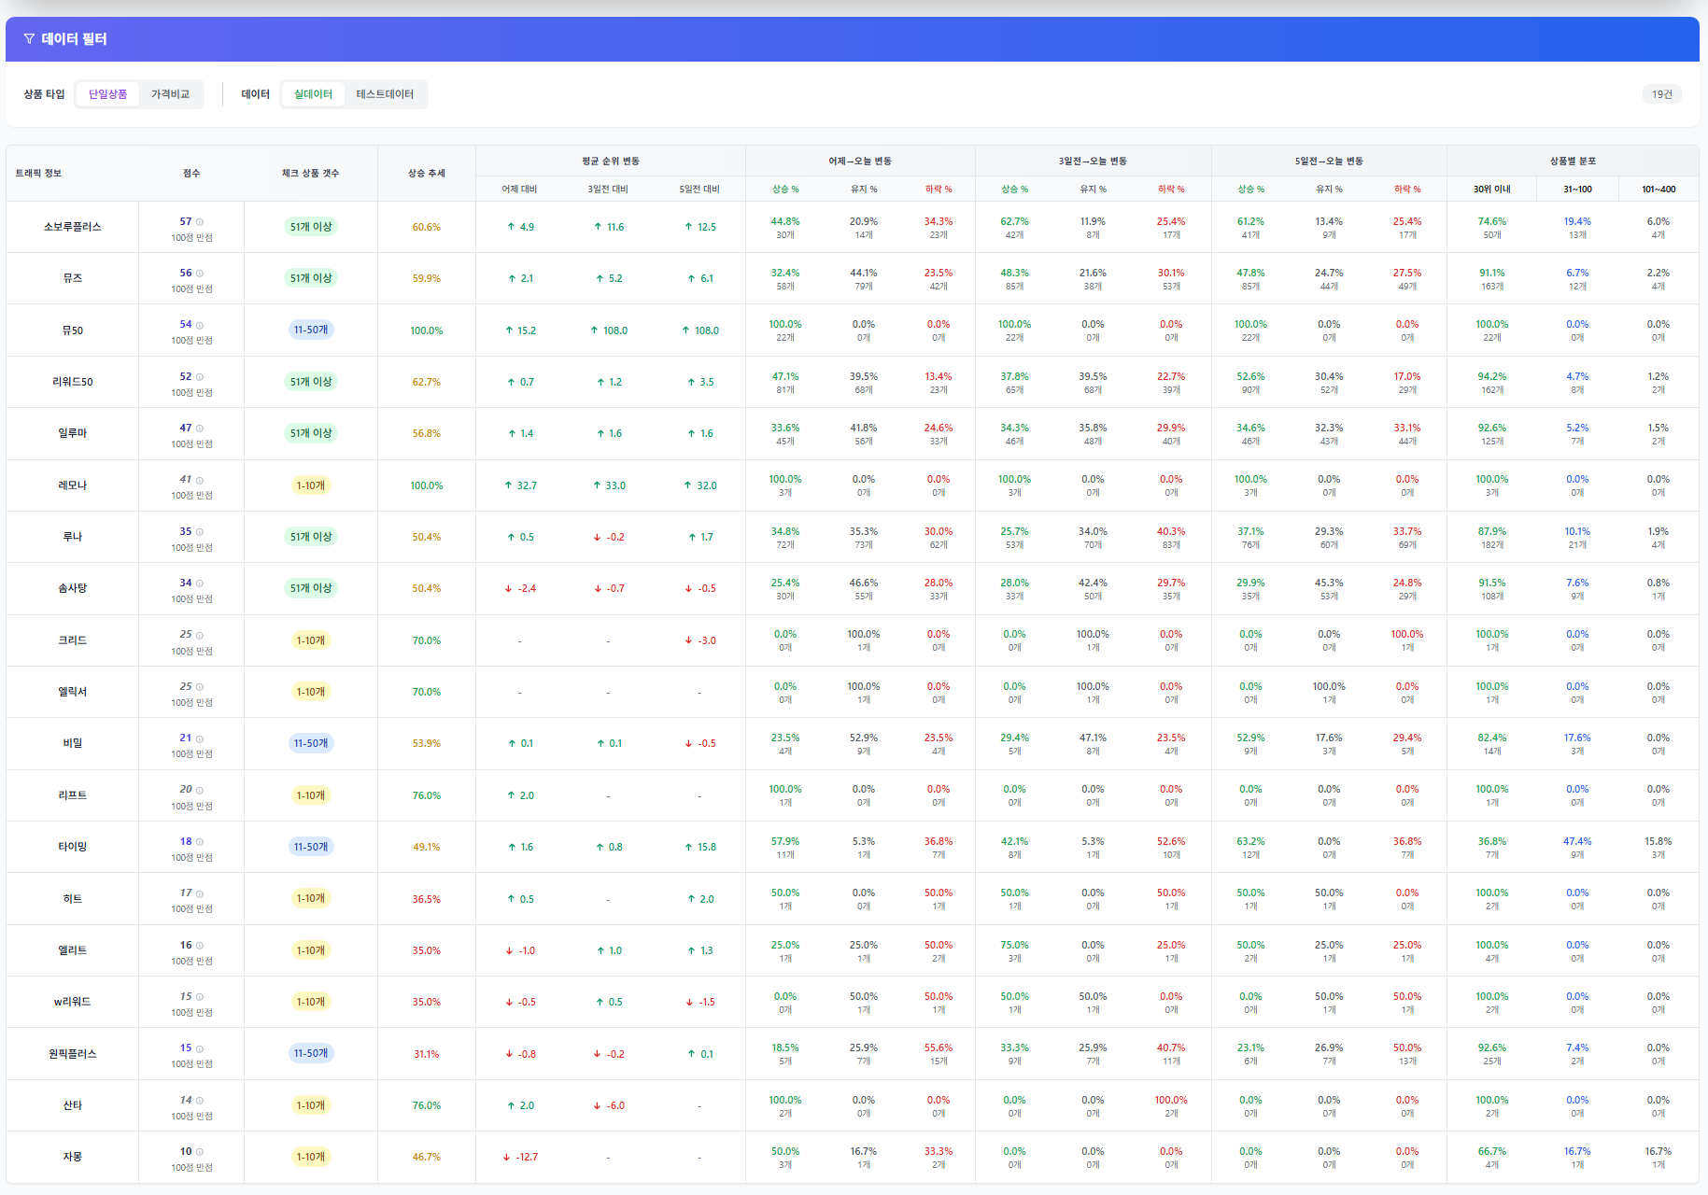Click the 평균 순위 변동 group header

[611, 162]
